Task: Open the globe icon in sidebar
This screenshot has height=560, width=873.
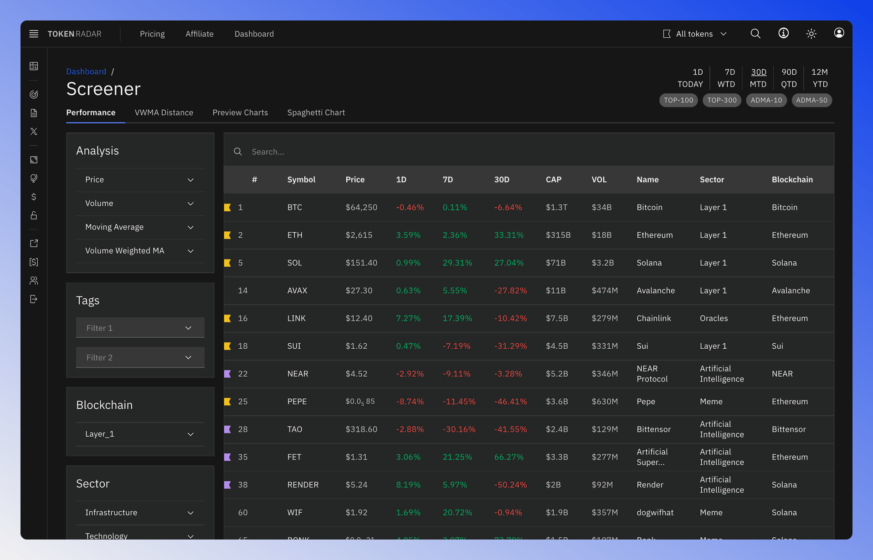Action: point(34,178)
